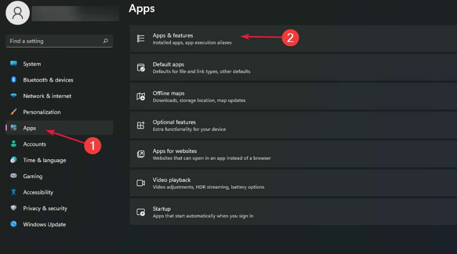Click the Windows Update sidebar icon
This screenshot has height=254, width=457.
coord(14,224)
